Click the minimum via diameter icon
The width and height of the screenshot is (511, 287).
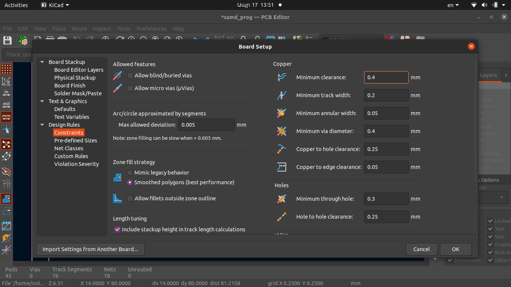[x=282, y=131]
